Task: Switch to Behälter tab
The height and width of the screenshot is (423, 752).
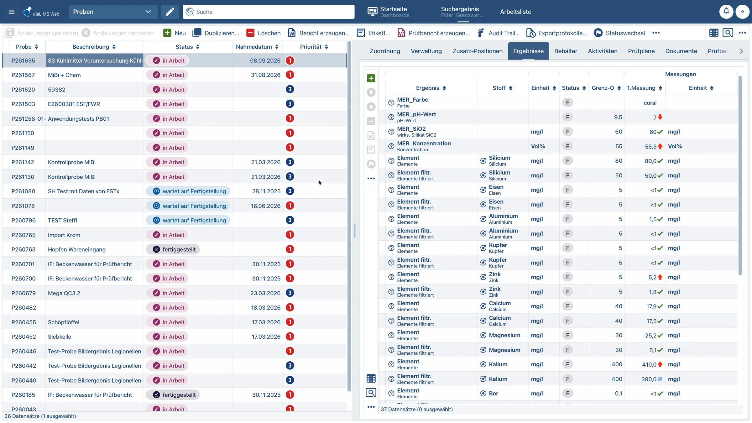Action: pos(566,51)
